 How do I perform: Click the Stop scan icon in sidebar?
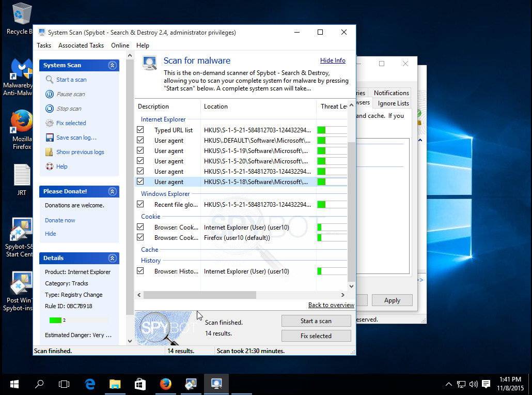(50, 109)
